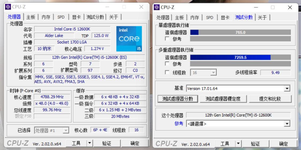Click the 代号 value Alder Lake
301x150 pixels.
click(54, 35)
